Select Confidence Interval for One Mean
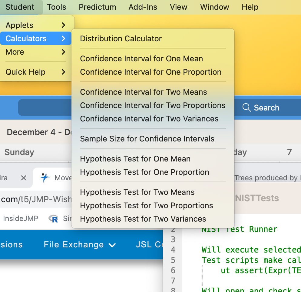 pos(141,59)
